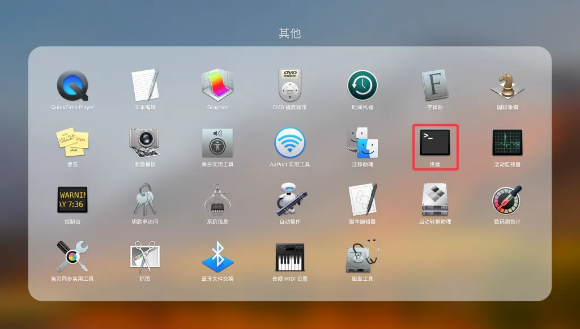The image size is (580, 329).
Task: Launch 磁盘工具 Disk Utility
Action: tap(362, 256)
